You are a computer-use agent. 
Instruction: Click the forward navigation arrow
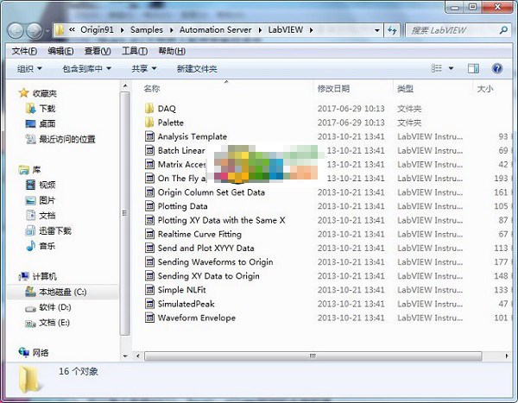(35, 31)
